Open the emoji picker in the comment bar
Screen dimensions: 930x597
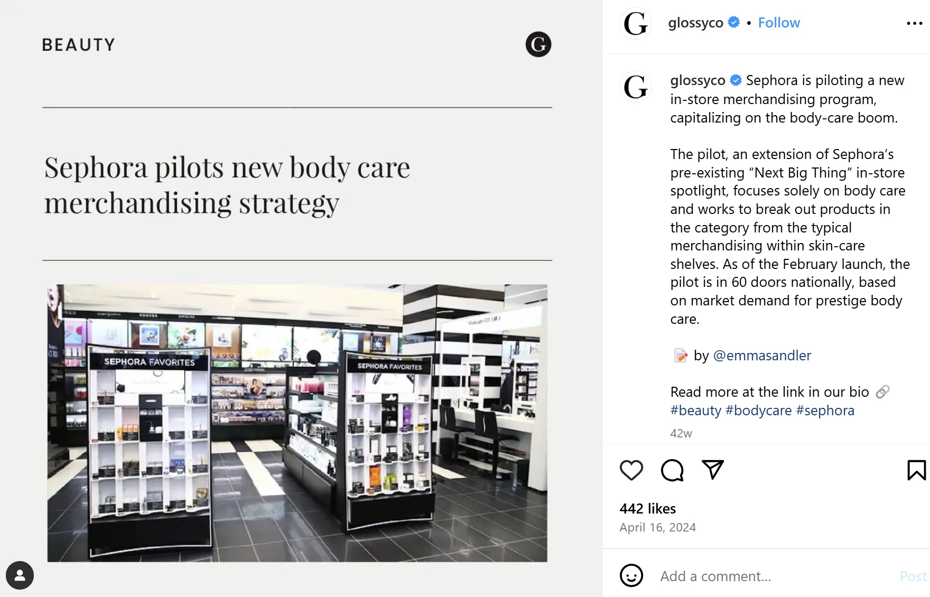pos(632,575)
